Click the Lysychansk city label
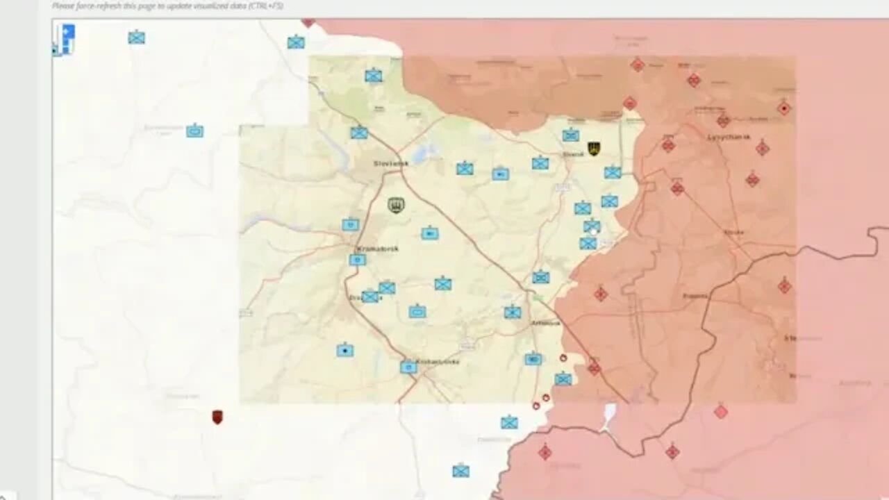The image size is (889, 500). 729,137
